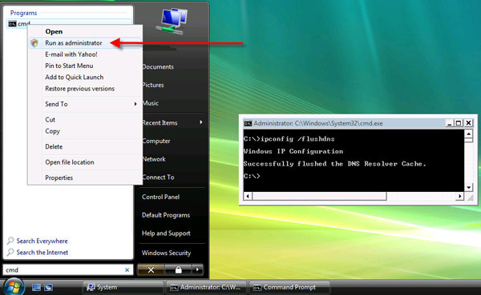Image resolution: width=481 pixels, height=295 pixels.
Task: Click the lock button in Start menu
Action: (x=178, y=269)
